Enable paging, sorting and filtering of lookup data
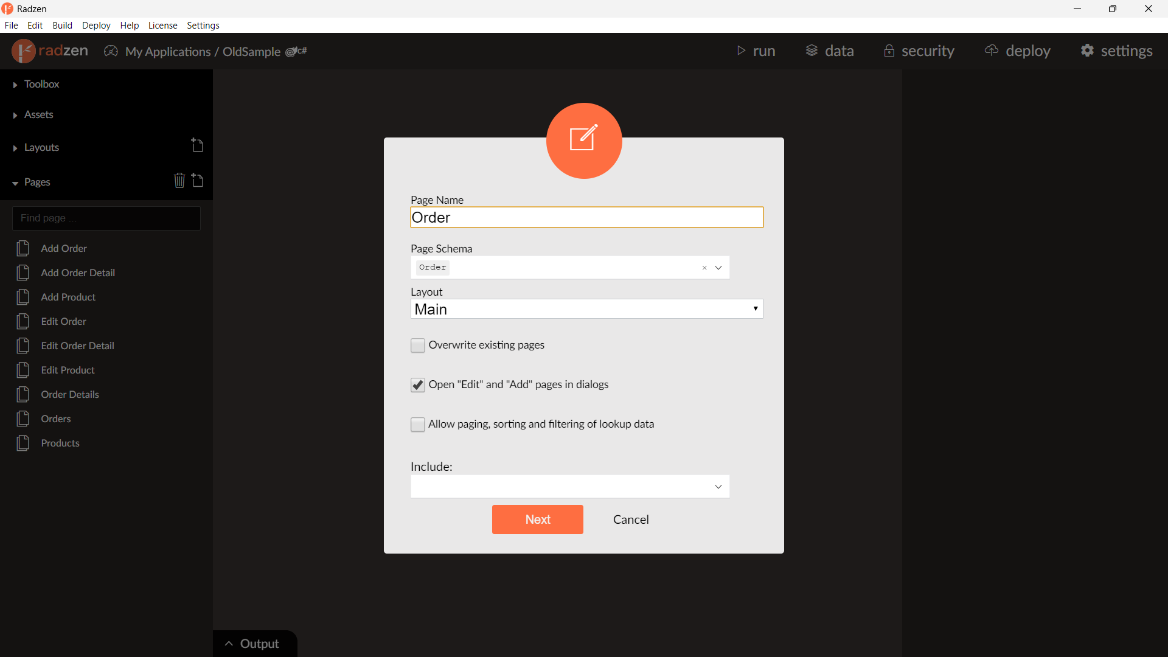Image resolution: width=1168 pixels, height=657 pixels. 418,425
